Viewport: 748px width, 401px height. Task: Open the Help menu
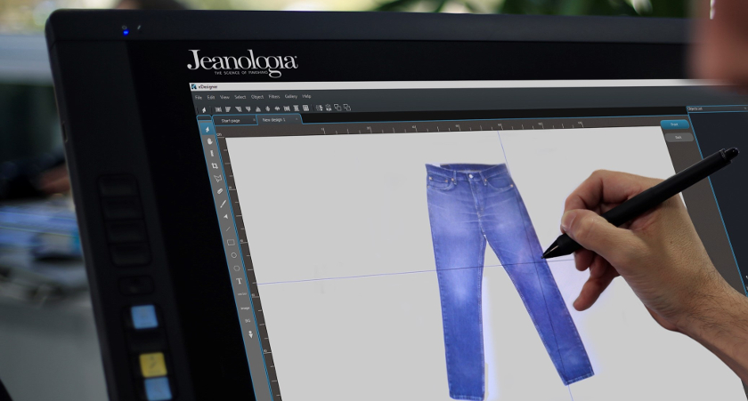306,96
